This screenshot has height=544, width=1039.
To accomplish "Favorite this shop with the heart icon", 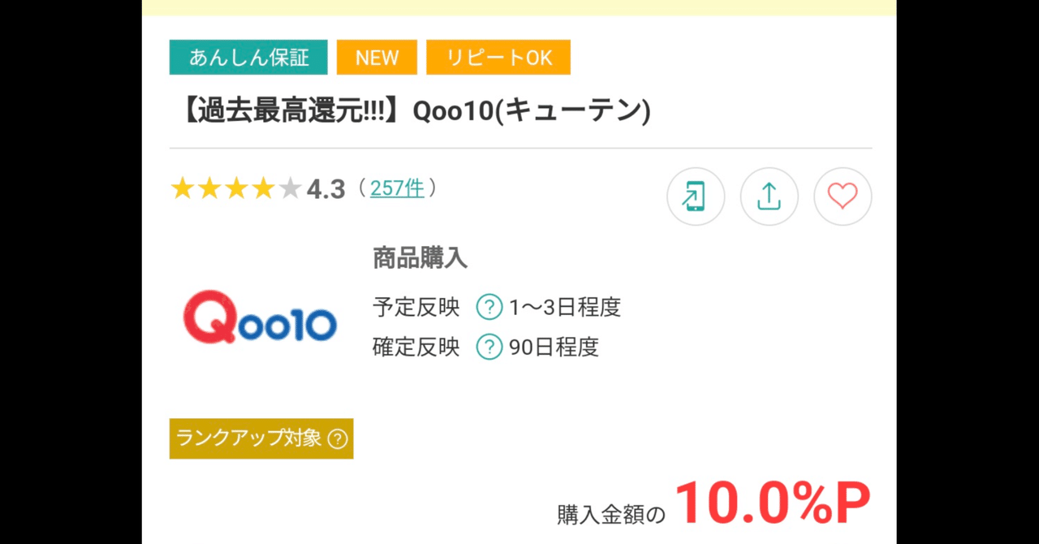I will click(x=843, y=196).
